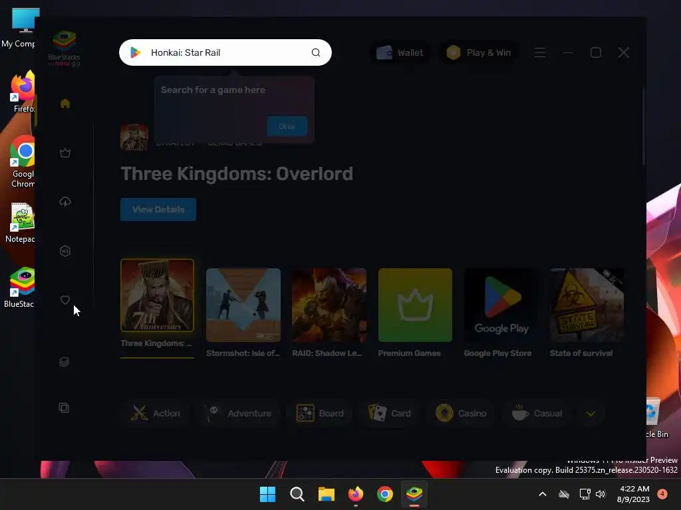
Task: Open the Google Play Store tile
Action: (501, 313)
